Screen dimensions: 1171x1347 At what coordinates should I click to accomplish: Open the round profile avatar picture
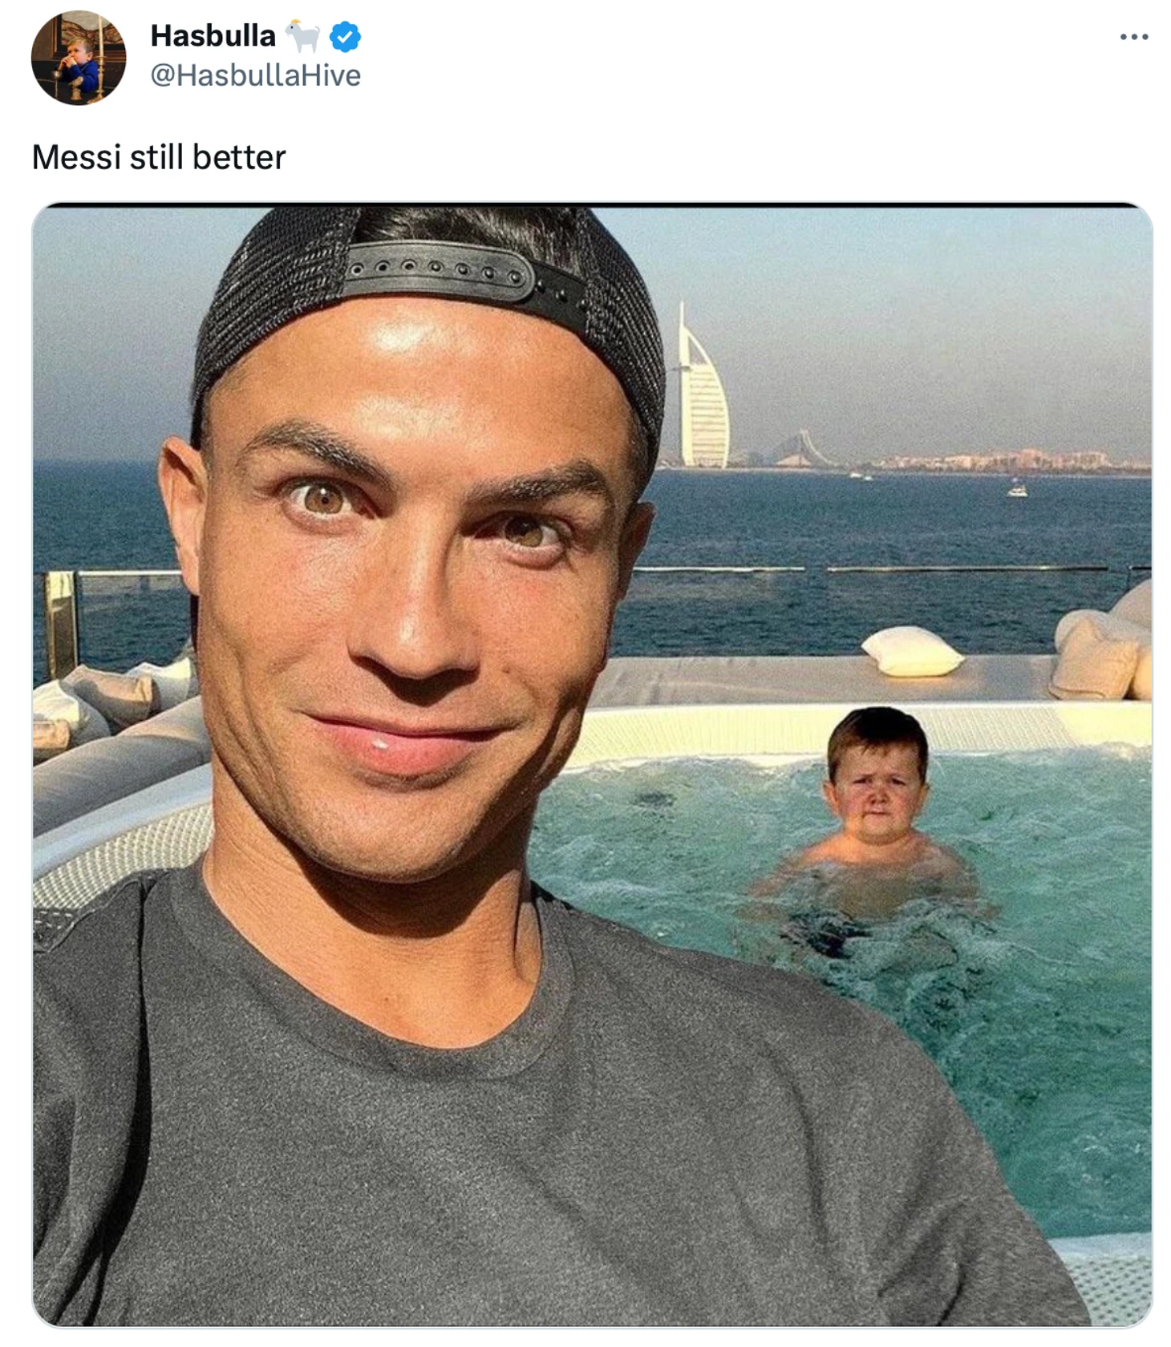79,58
